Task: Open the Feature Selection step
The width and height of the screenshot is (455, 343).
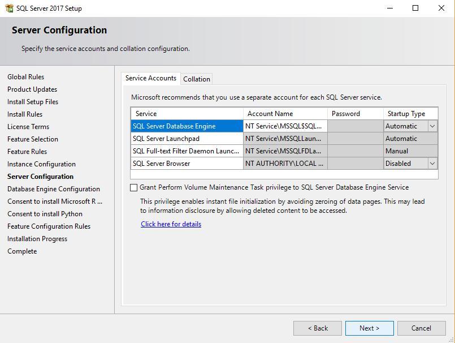Action: (32, 139)
